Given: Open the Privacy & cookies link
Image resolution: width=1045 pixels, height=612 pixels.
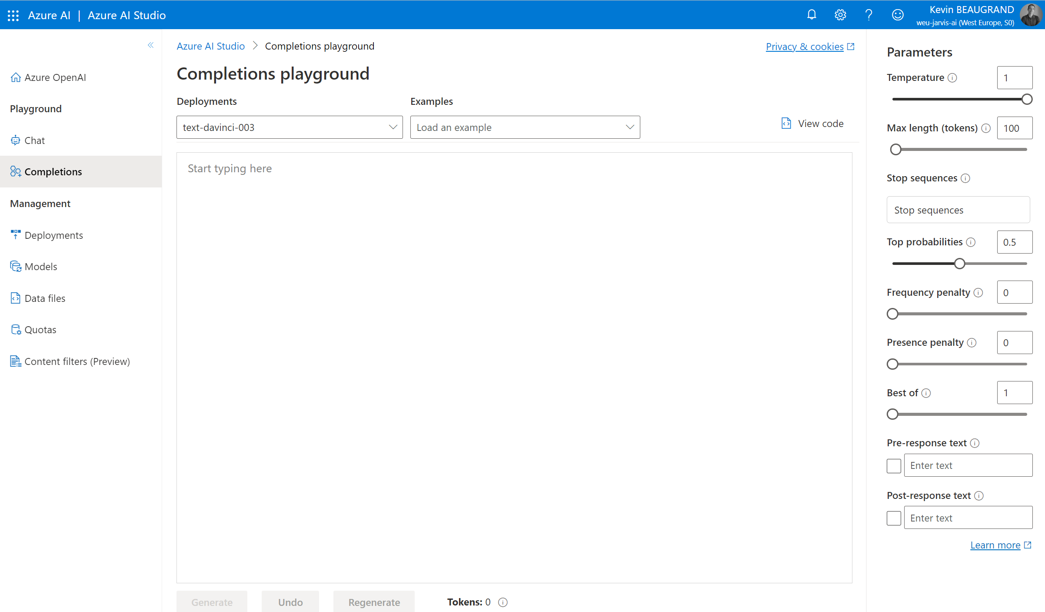Looking at the screenshot, I should pyautogui.click(x=805, y=46).
